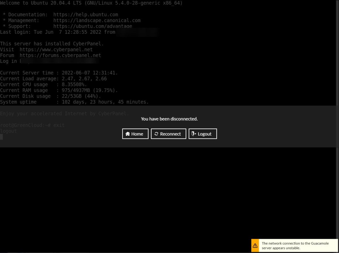Click the door-exit icon on the Logout button
Screen dimensions: 339x253
pyautogui.click(x=194, y=133)
